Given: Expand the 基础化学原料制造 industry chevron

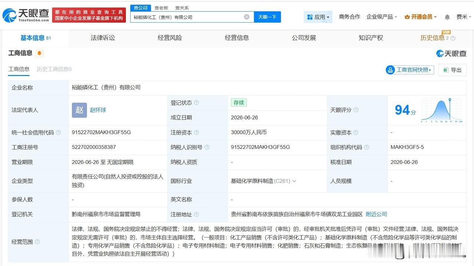Looking at the screenshot, I should [x=294, y=181].
